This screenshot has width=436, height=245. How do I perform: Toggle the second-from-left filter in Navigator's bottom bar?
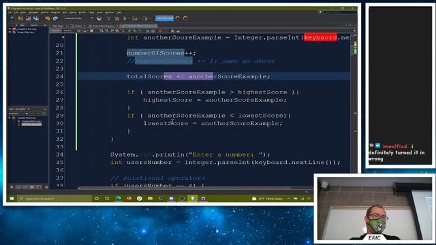18,187
